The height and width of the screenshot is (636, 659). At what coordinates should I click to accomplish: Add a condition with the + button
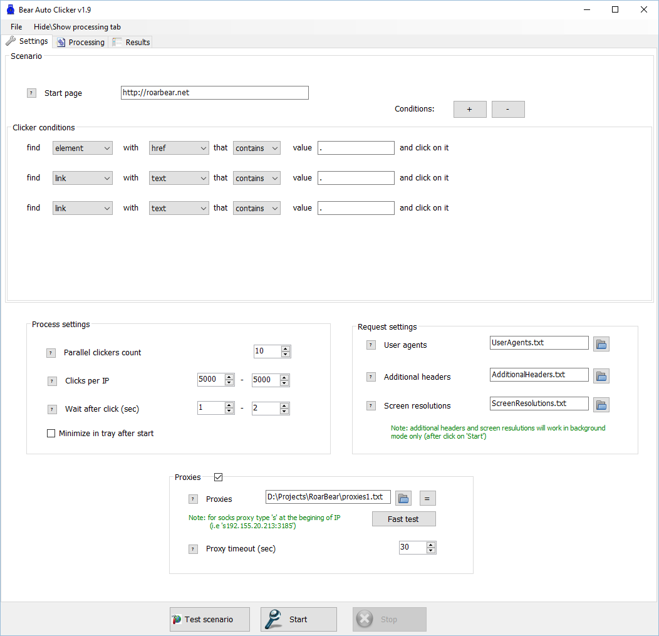(x=470, y=109)
